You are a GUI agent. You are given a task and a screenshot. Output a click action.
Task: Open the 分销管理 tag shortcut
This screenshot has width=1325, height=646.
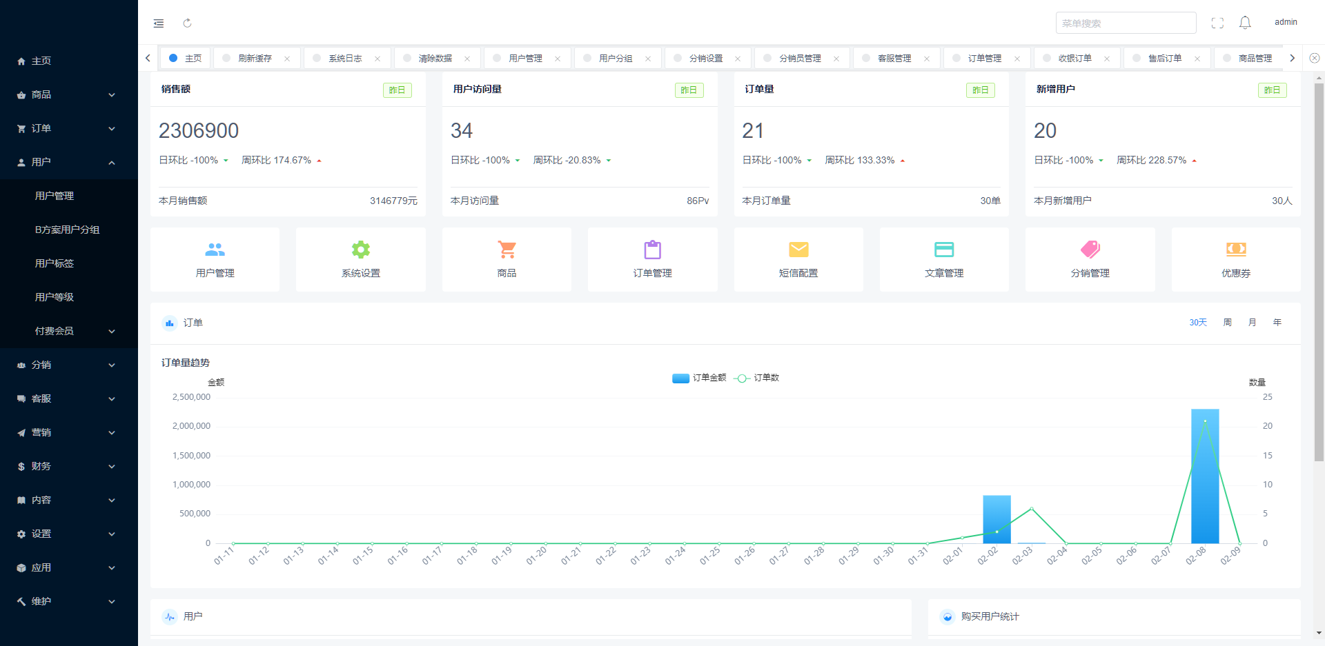point(1090,249)
